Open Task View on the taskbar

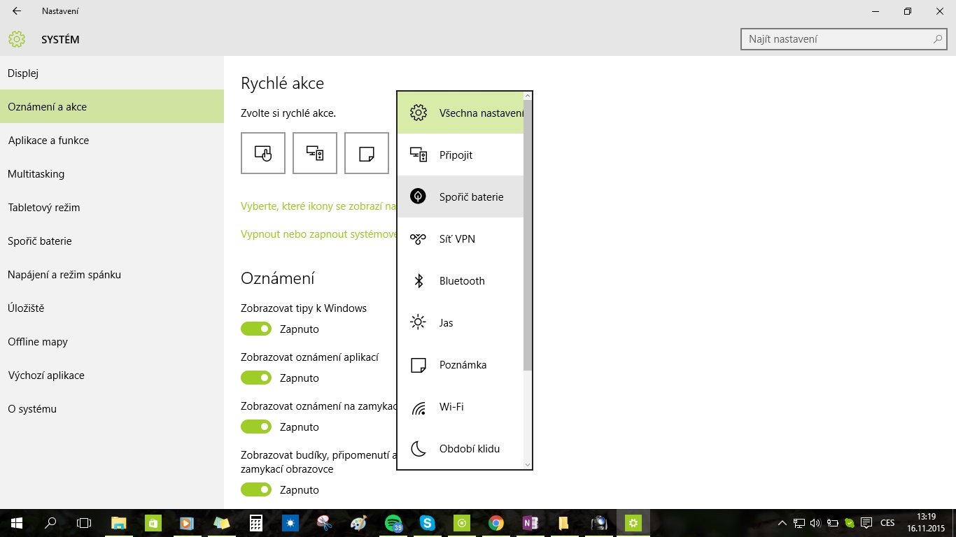[84, 522]
